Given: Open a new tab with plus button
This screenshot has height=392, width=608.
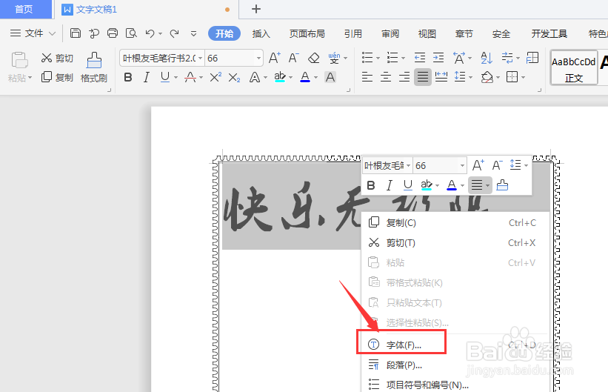Looking at the screenshot, I should 256,9.
